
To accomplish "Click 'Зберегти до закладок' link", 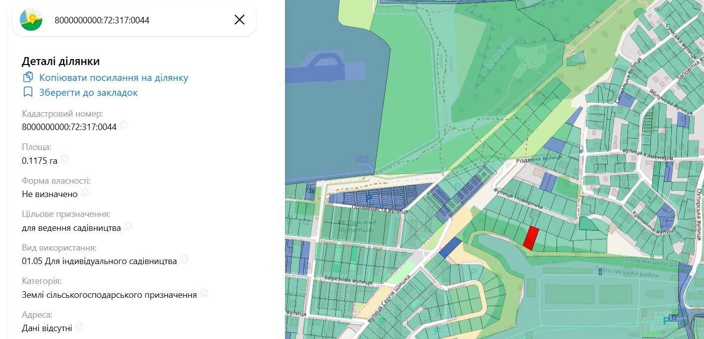I will (x=88, y=92).
